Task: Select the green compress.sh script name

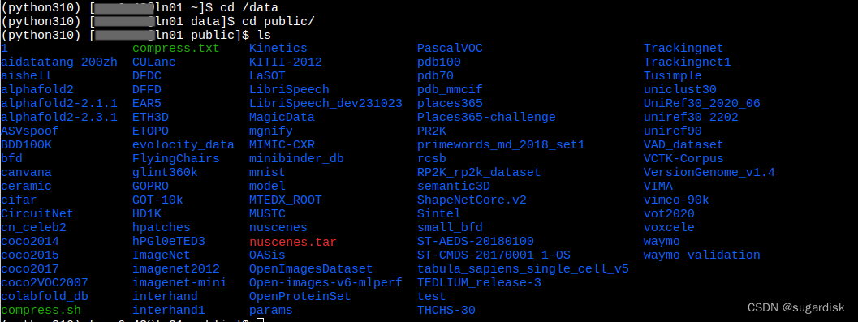Action: pyautogui.click(x=41, y=310)
